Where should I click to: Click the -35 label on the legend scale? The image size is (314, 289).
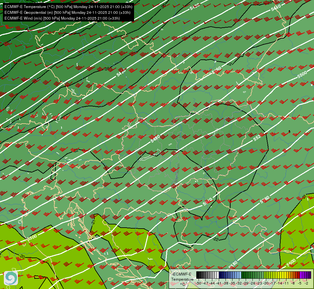[x=232, y=283]
